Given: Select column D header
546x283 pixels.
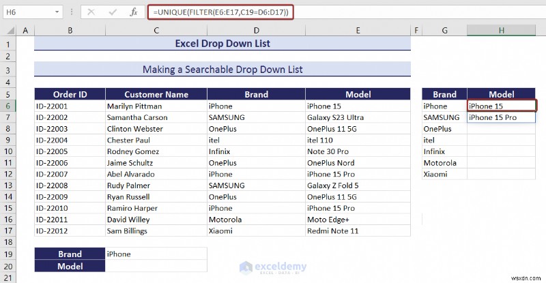Looking at the screenshot, I should click(x=257, y=31).
